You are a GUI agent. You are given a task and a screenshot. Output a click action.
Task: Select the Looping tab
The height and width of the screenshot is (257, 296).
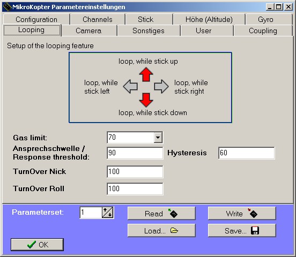tap(32, 30)
